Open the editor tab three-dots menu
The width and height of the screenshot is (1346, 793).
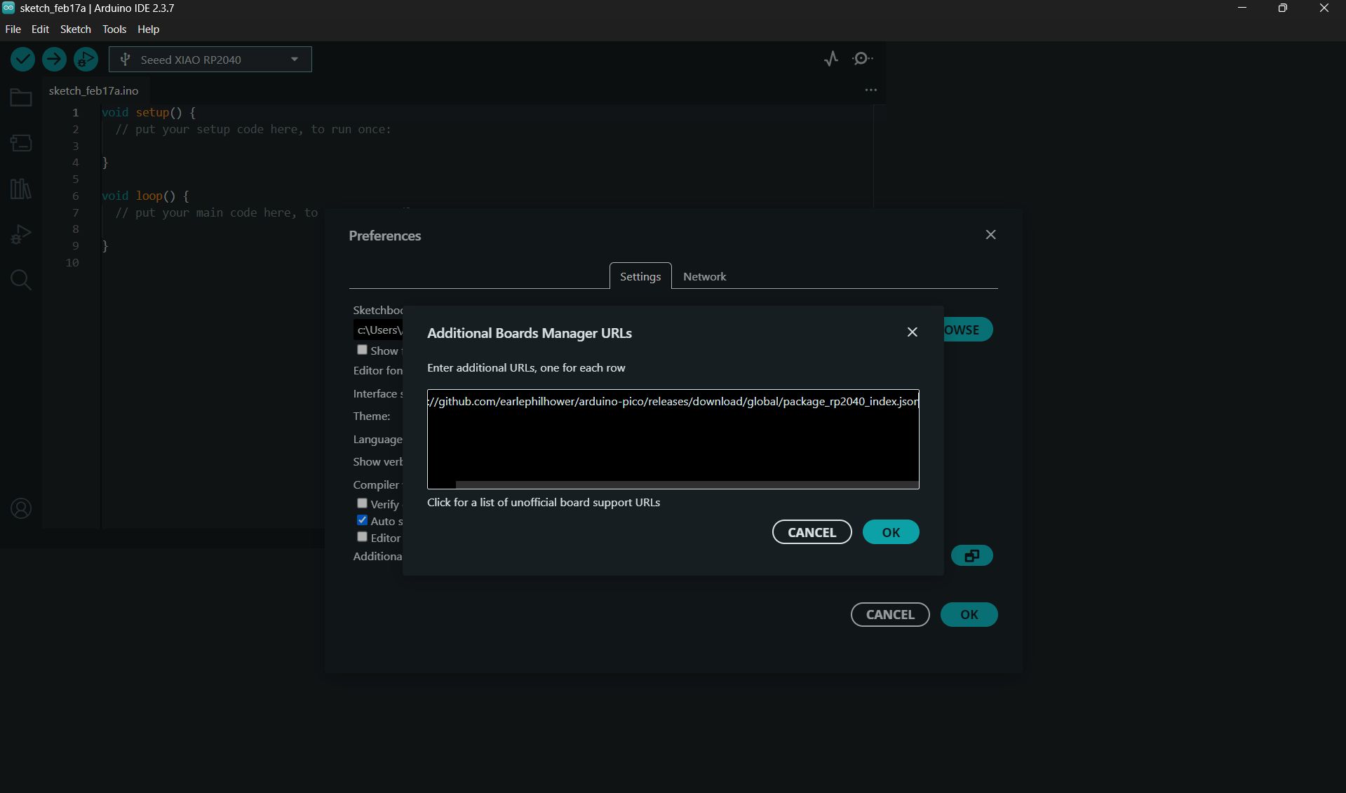870,90
